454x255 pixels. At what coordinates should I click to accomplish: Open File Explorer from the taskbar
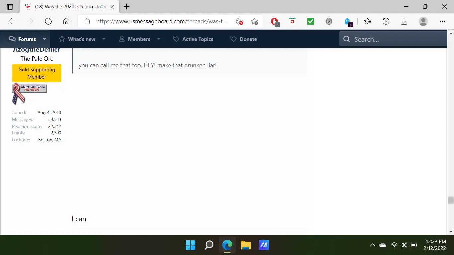[x=245, y=245]
